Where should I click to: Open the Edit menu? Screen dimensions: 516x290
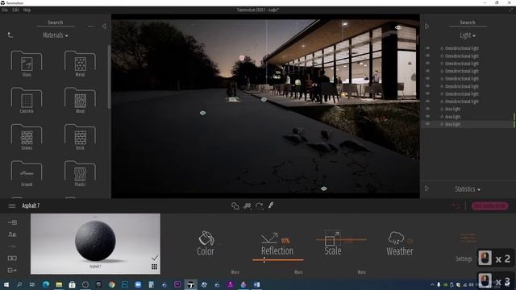(15, 10)
